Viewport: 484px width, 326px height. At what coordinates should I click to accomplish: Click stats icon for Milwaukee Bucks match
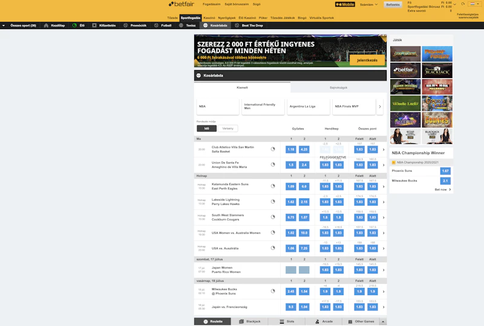[x=273, y=291]
